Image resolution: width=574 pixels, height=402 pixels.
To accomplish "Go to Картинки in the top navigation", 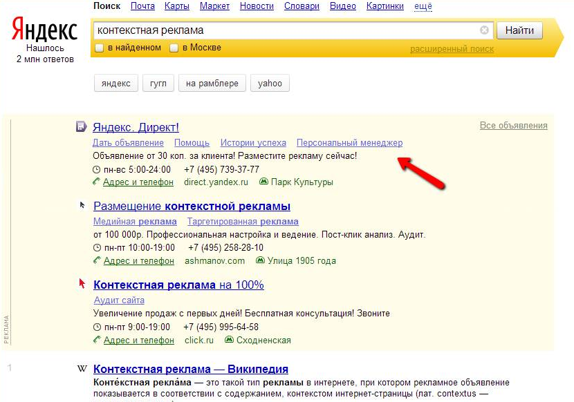I will tap(385, 6).
